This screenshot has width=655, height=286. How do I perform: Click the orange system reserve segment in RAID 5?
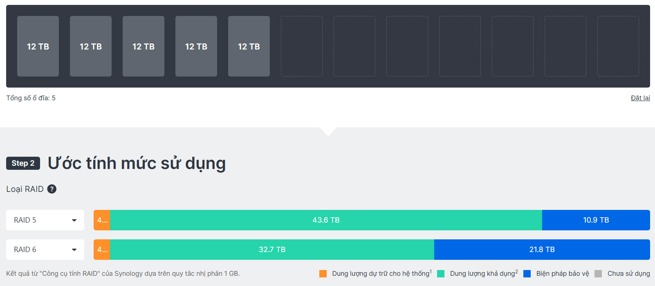point(102,220)
